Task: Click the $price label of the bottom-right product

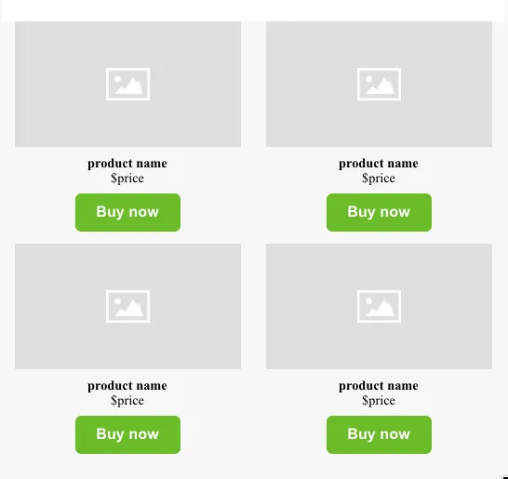Action: pos(379,400)
